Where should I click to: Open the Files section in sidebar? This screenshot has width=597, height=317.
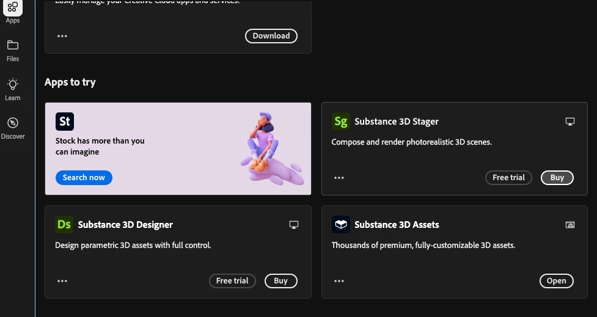13,51
